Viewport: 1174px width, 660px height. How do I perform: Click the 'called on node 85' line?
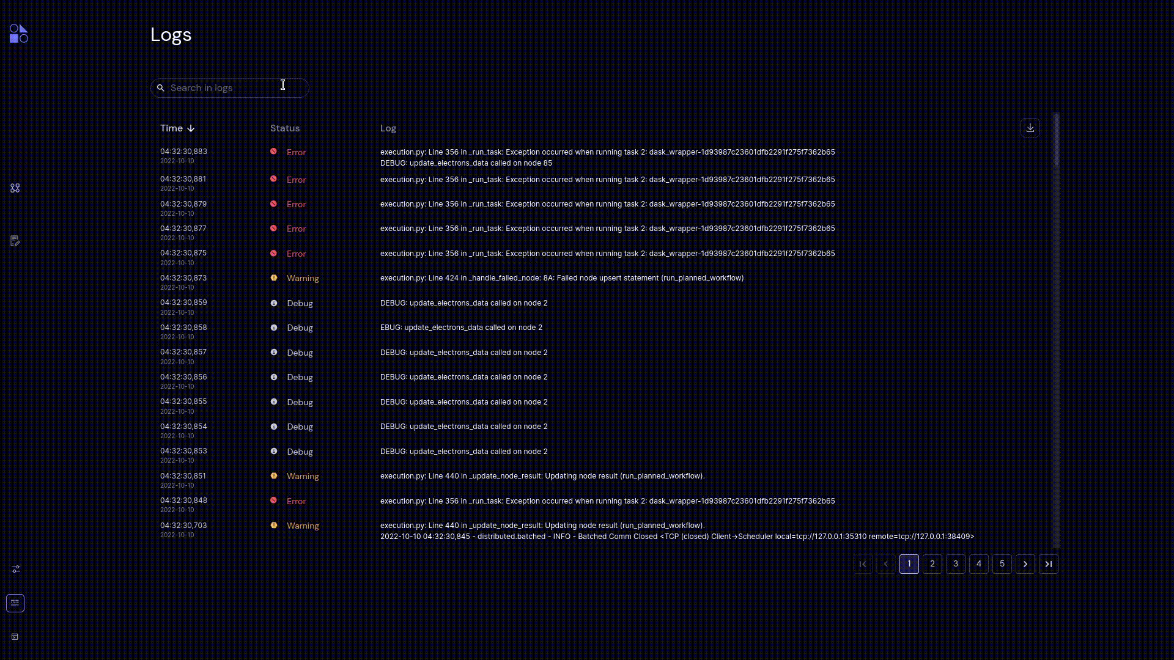(x=466, y=163)
